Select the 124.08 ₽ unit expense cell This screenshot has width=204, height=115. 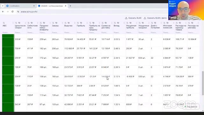tap(180, 77)
